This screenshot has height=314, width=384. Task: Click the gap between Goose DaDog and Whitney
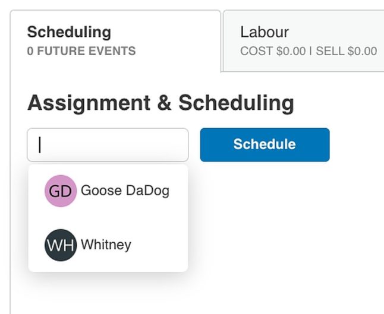(108, 218)
